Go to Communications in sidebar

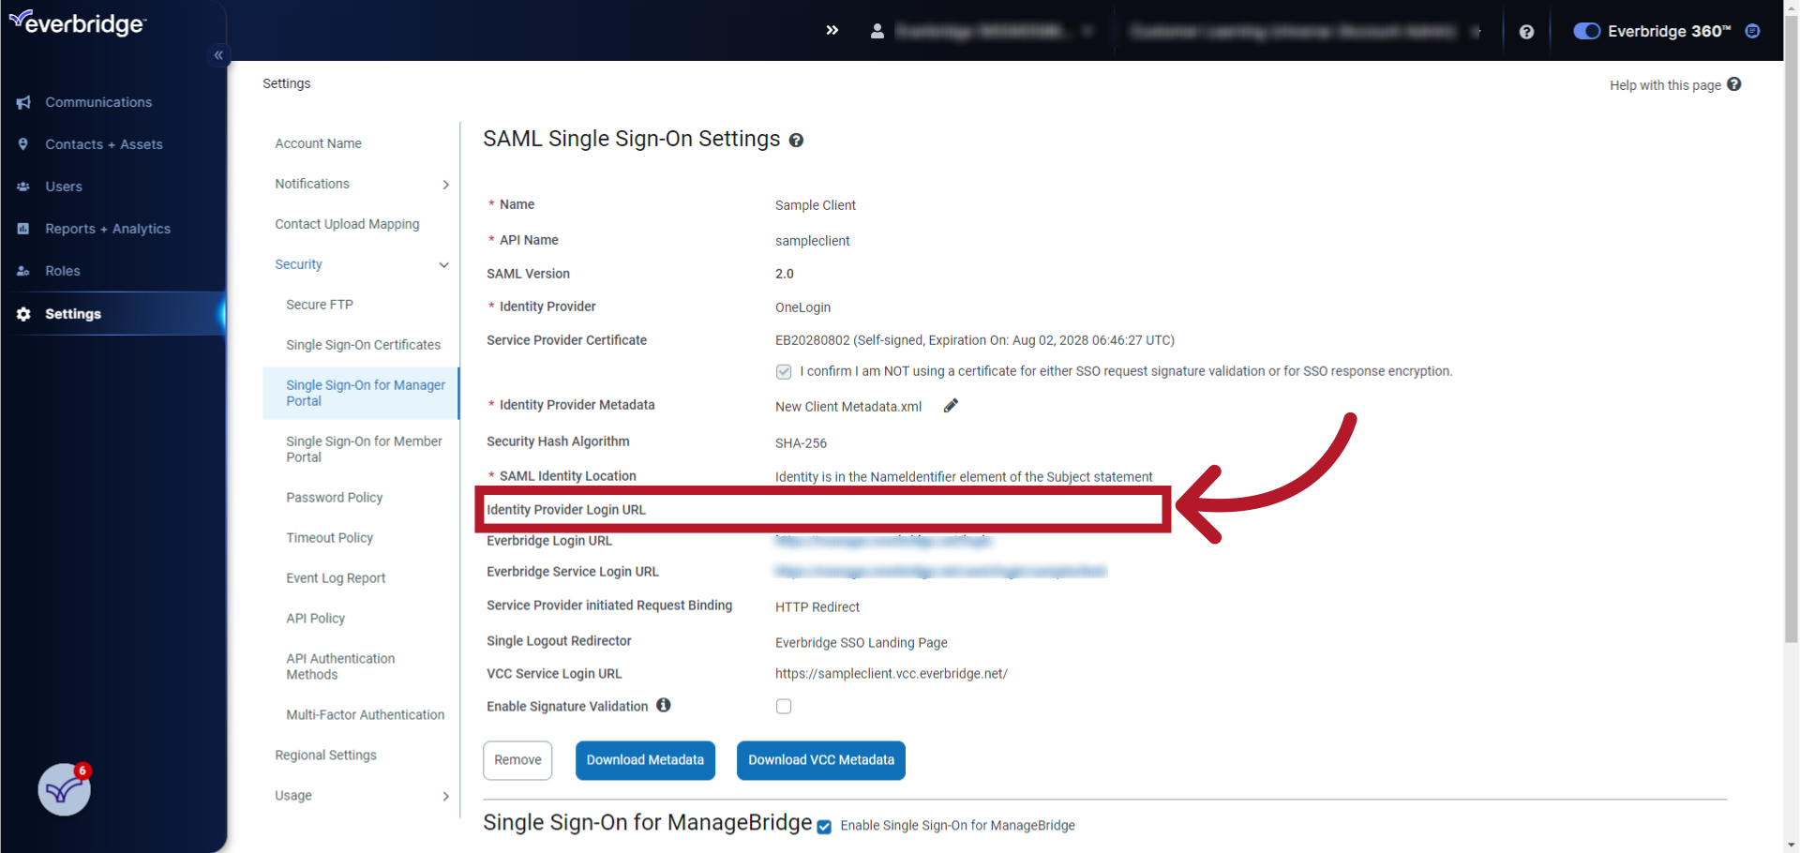point(98,102)
